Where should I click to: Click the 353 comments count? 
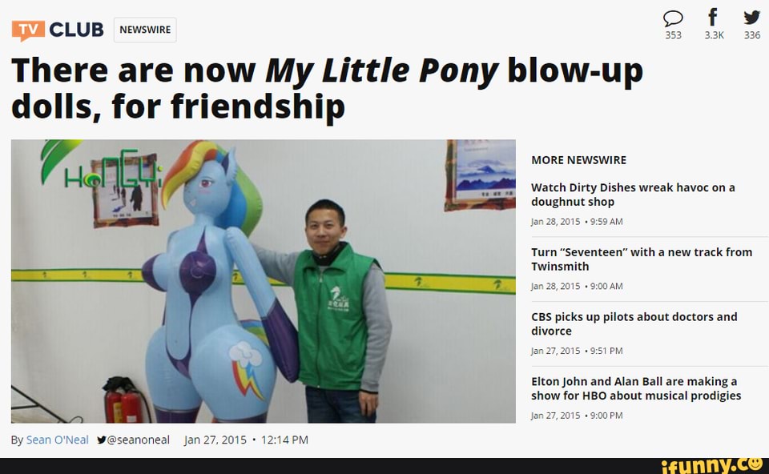[673, 35]
